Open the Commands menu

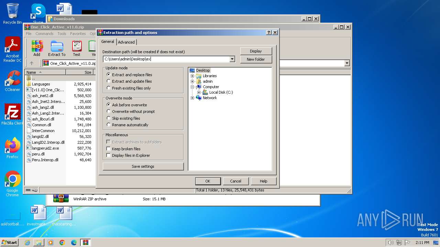[x=44, y=34]
